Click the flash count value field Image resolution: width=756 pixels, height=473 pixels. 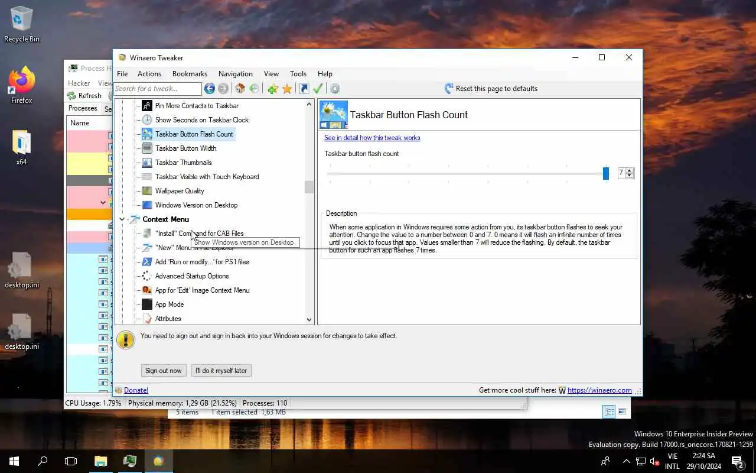coord(621,173)
